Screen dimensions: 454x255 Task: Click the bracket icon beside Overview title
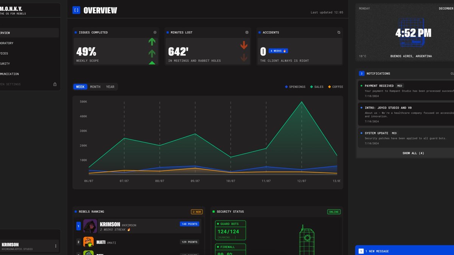click(x=76, y=10)
